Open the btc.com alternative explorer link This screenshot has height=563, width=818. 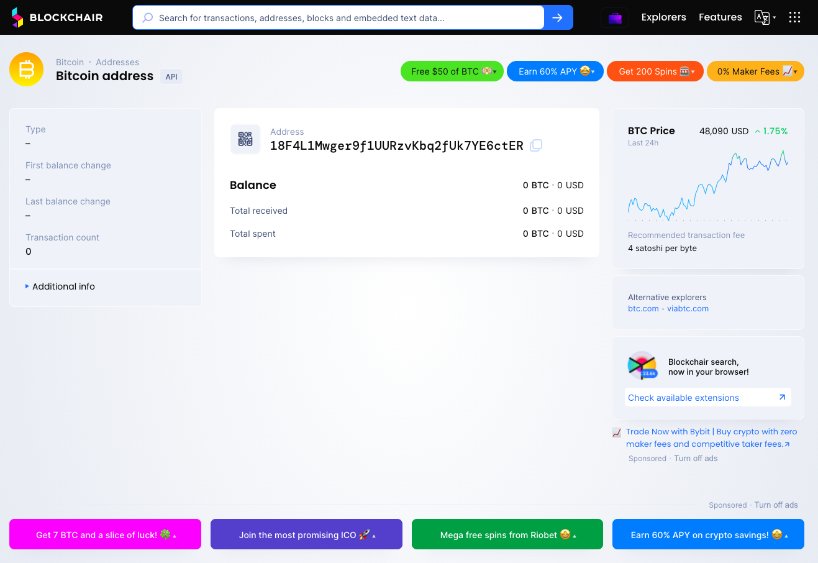tap(643, 309)
